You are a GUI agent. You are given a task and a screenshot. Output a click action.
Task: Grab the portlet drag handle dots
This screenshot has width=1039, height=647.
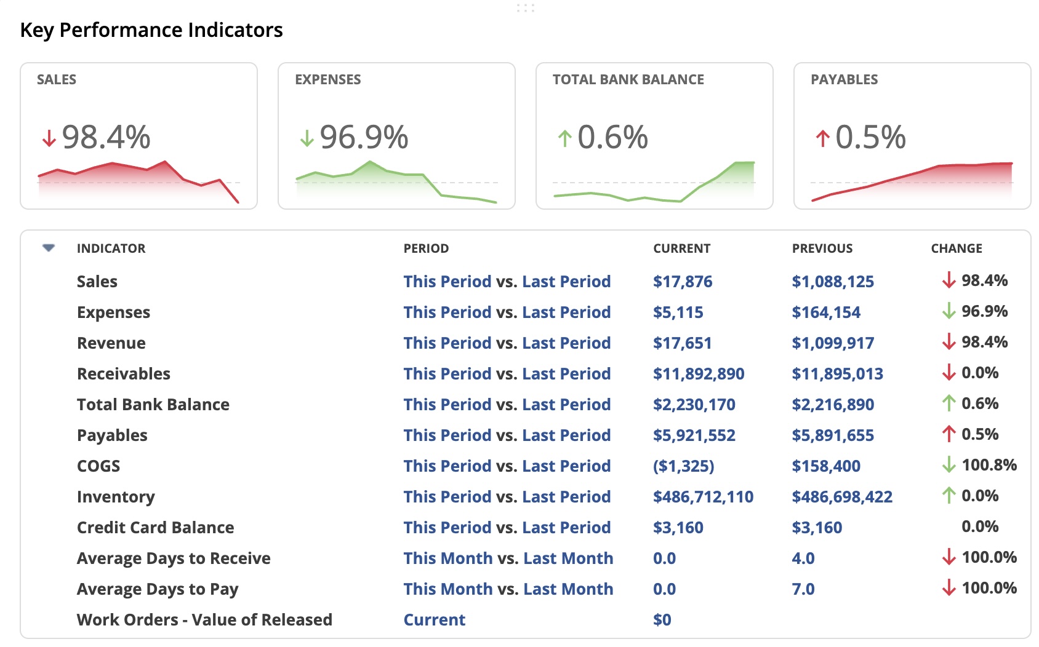tap(526, 8)
